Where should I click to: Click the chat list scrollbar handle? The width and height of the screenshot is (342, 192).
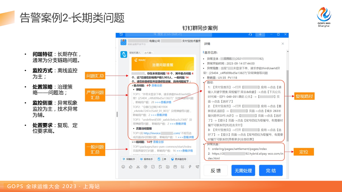(x=117, y=114)
